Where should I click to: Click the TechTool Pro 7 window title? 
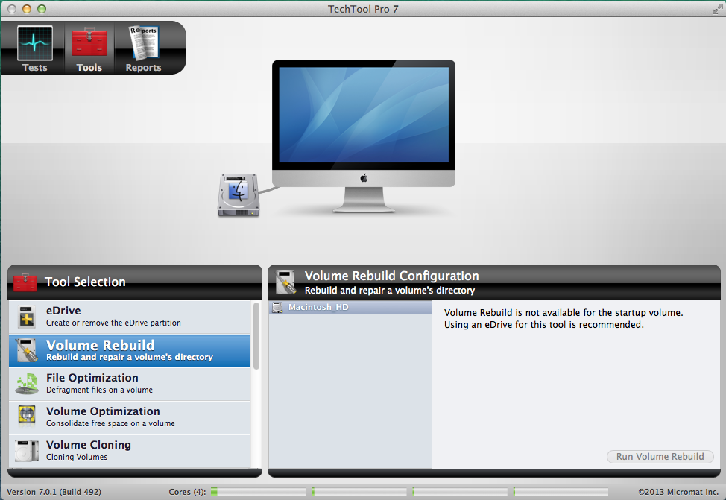click(363, 9)
